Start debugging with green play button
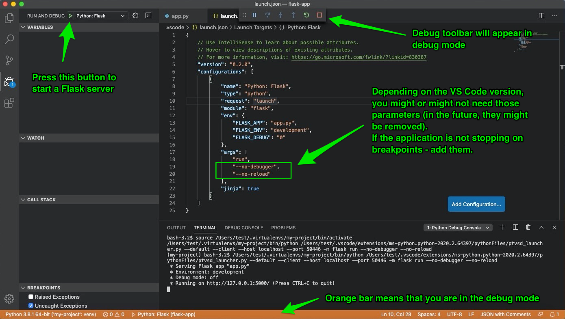Viewport: 565px width, 319px height. (x=70, y=16)
